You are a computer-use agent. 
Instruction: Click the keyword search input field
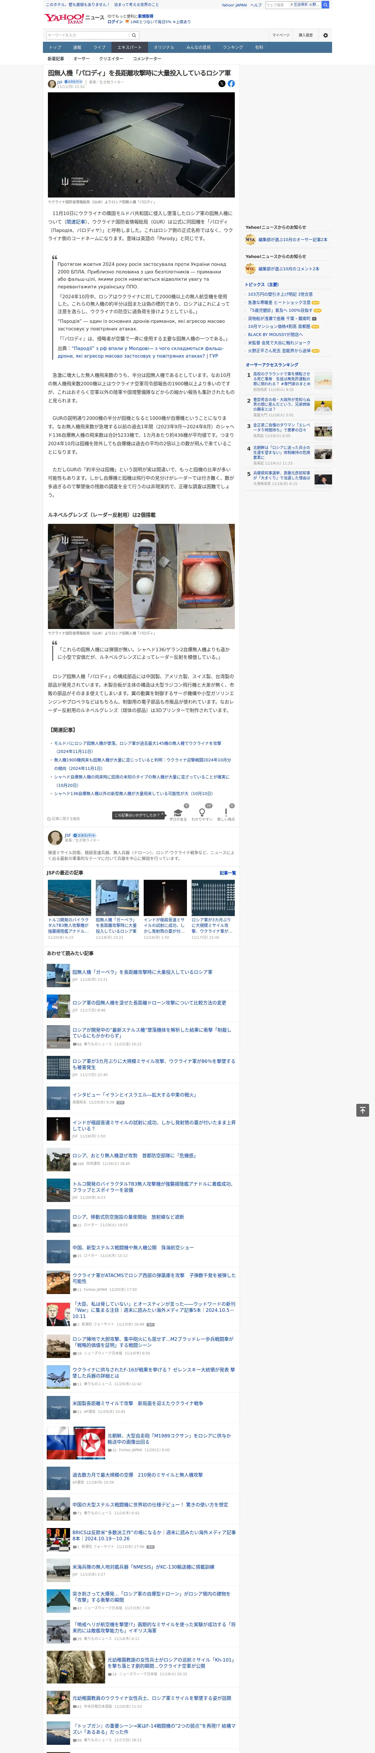[x=88, y=35]
